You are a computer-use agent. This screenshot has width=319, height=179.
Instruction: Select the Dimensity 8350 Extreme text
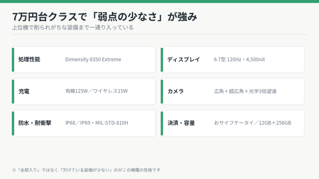pos(93,59)
